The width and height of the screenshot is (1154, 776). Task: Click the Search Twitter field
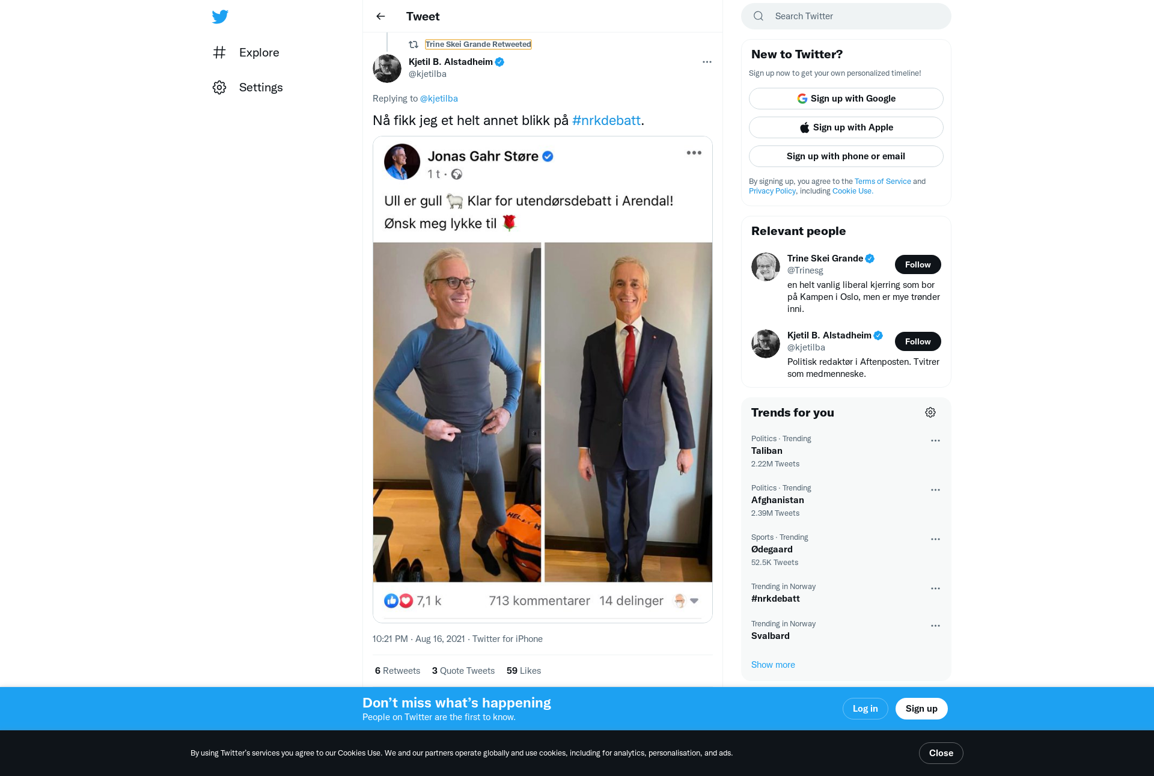tap(846, 16)
